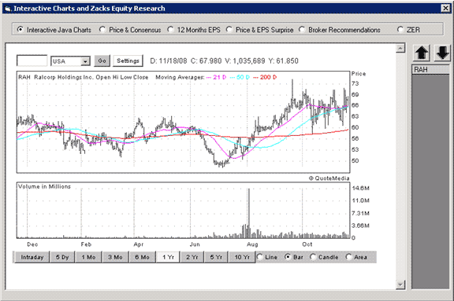Click the down arrow icon button

[x=442, y=53]
